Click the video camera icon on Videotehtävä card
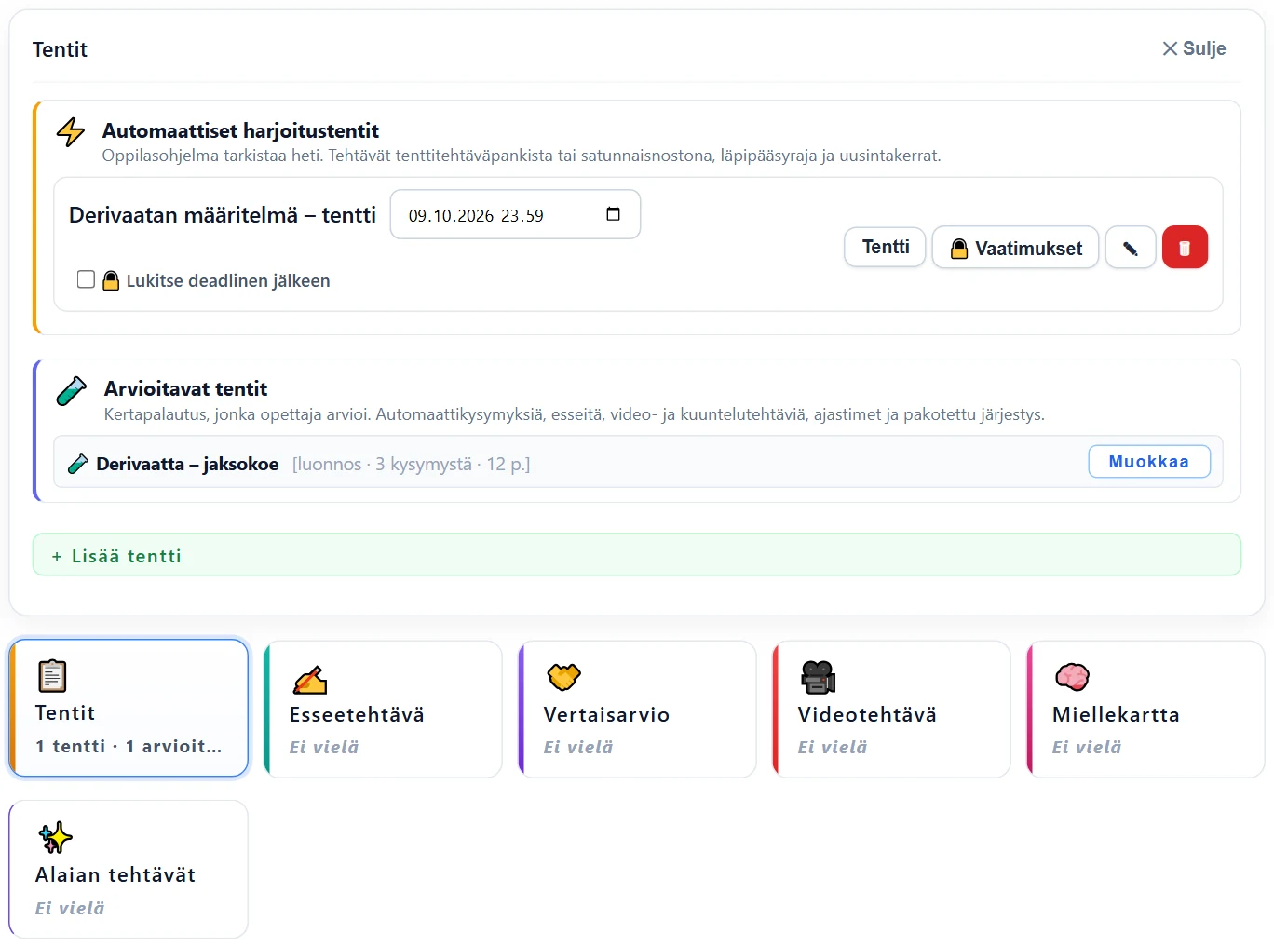The width and height of the screenshot is (1274, 947). (x=819, y=677)
